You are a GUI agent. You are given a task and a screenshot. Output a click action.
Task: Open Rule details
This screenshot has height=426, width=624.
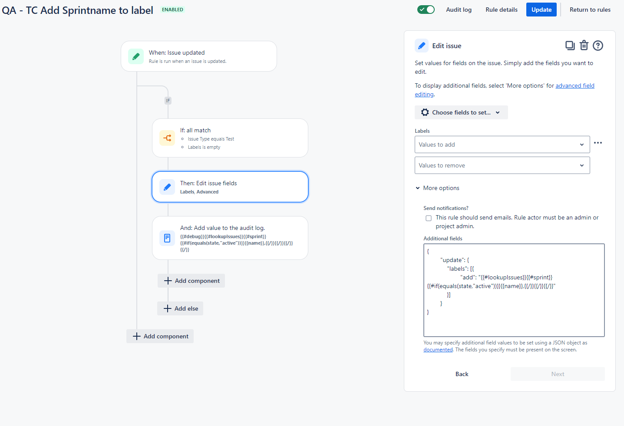(502, 10)
